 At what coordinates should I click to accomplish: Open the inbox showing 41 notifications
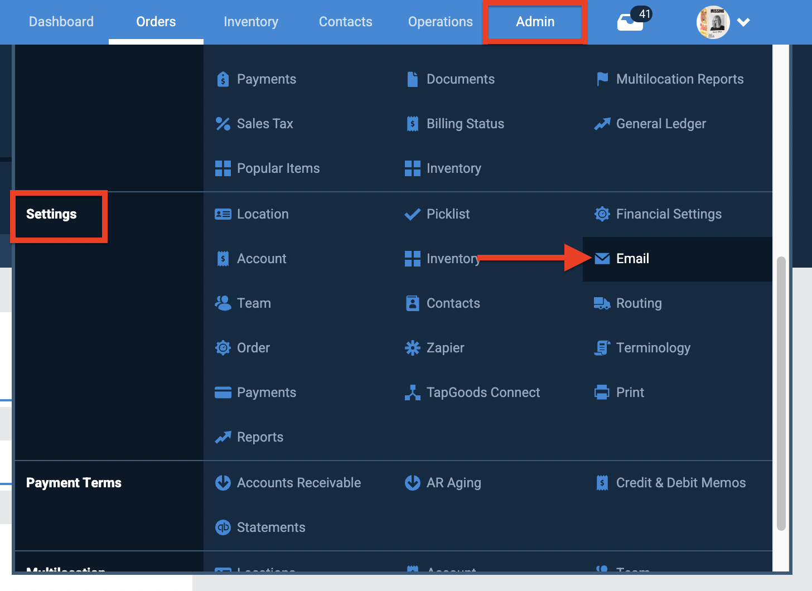point(630,22)
